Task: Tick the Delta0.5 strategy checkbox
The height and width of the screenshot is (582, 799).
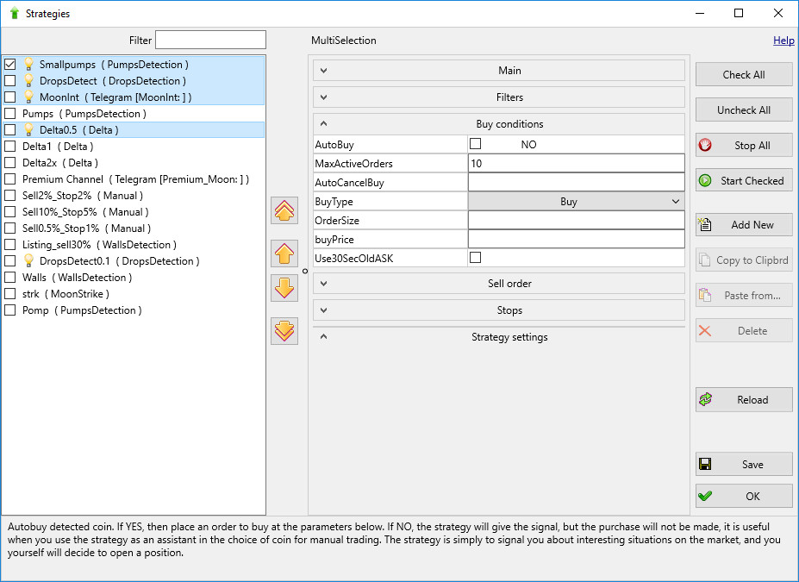Action: point(10,130)
